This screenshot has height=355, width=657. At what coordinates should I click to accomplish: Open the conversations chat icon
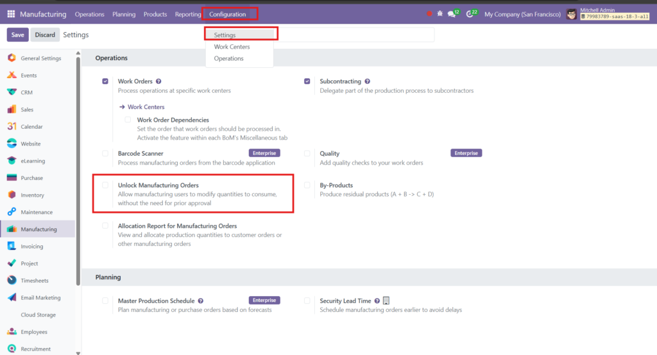pos(451,14)
